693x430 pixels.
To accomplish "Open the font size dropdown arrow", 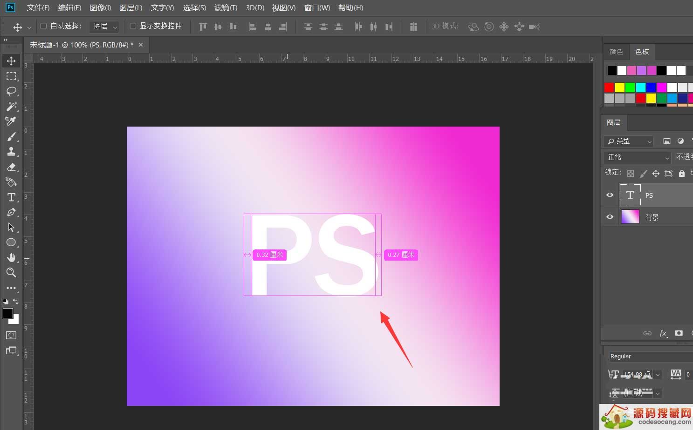I will pyautogui.click(x=658, y=375).
